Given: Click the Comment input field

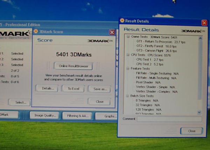Looking at the screenshot, I should click(169, 119).
